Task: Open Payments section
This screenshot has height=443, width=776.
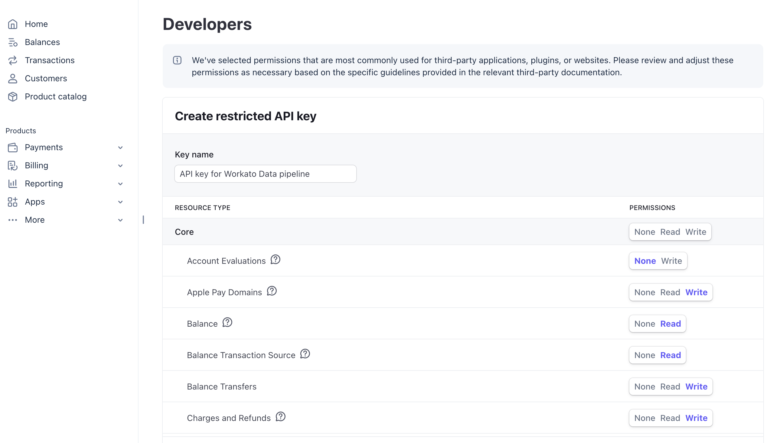Action: (x=44, y=147)
